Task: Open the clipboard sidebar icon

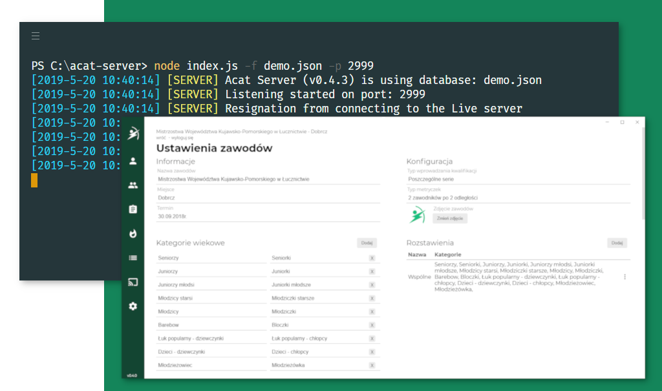Action: click(133, 209)
